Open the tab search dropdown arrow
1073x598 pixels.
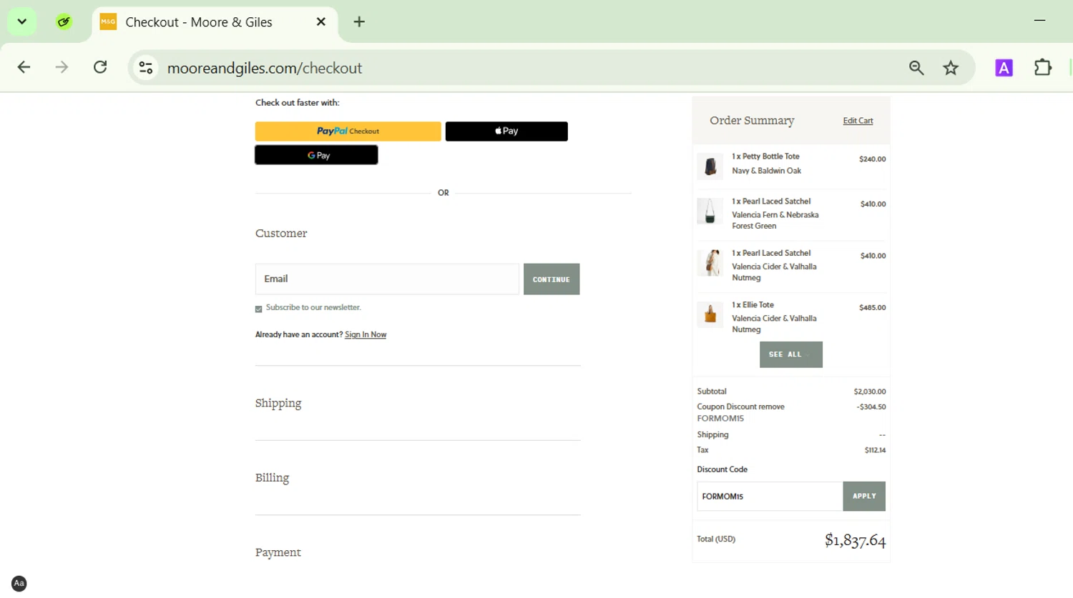point(22,21)
